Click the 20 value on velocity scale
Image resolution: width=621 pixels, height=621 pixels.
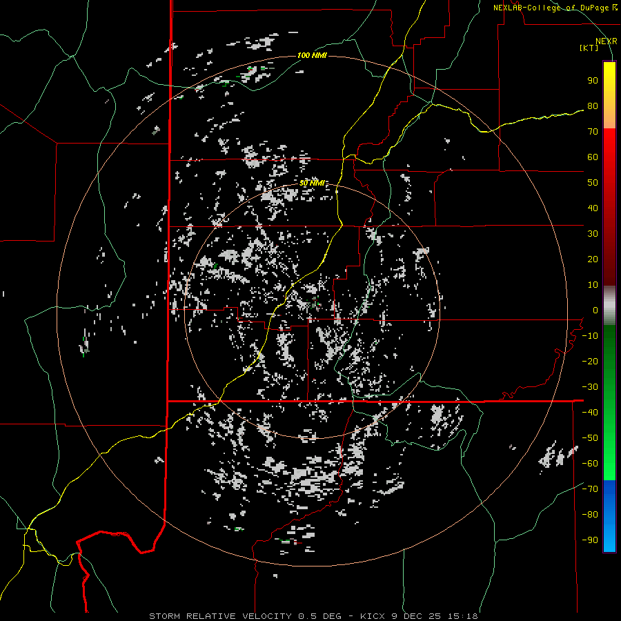point(593,259)
